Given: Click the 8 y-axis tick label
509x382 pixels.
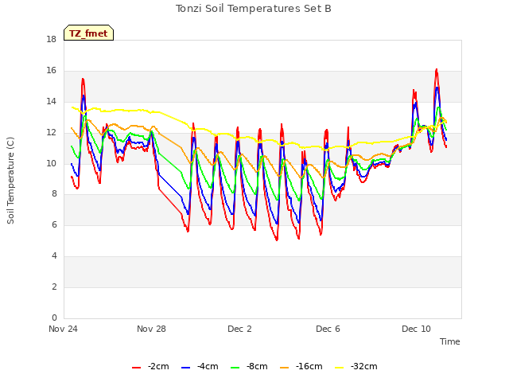Looking at the screenshot, I should [54, 194].
